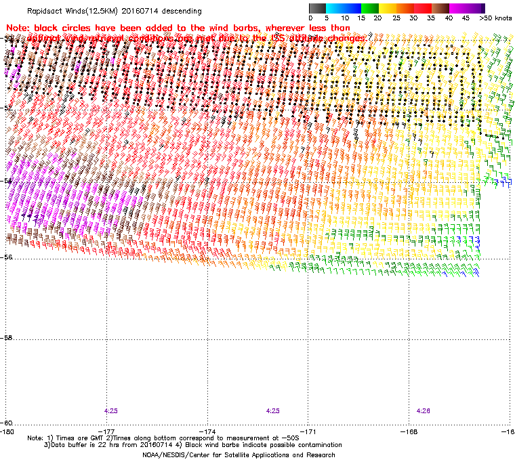This screenshot has width=515, height=466.
Task: Click the orange 25-30 knots legend segment
Action: coord(405,8)
